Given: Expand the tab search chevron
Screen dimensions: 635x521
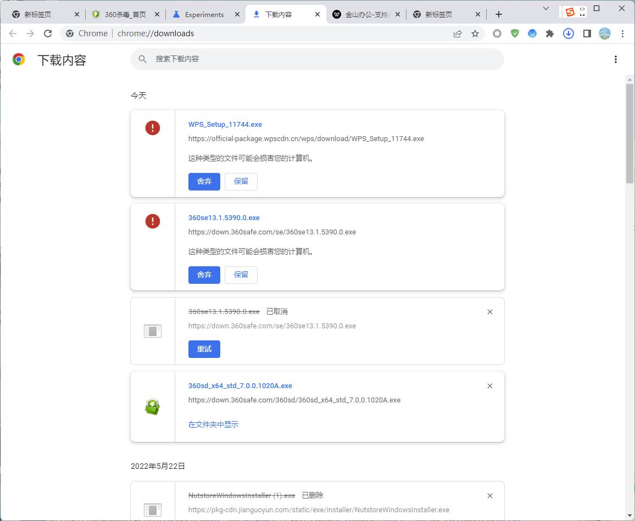Looking at the screenshot, I should [x=546, y=8].
